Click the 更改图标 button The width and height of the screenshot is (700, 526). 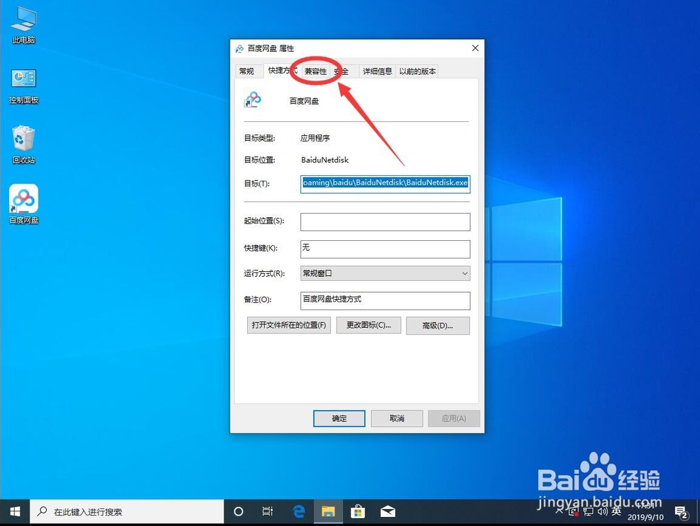(x=368, y=325)
